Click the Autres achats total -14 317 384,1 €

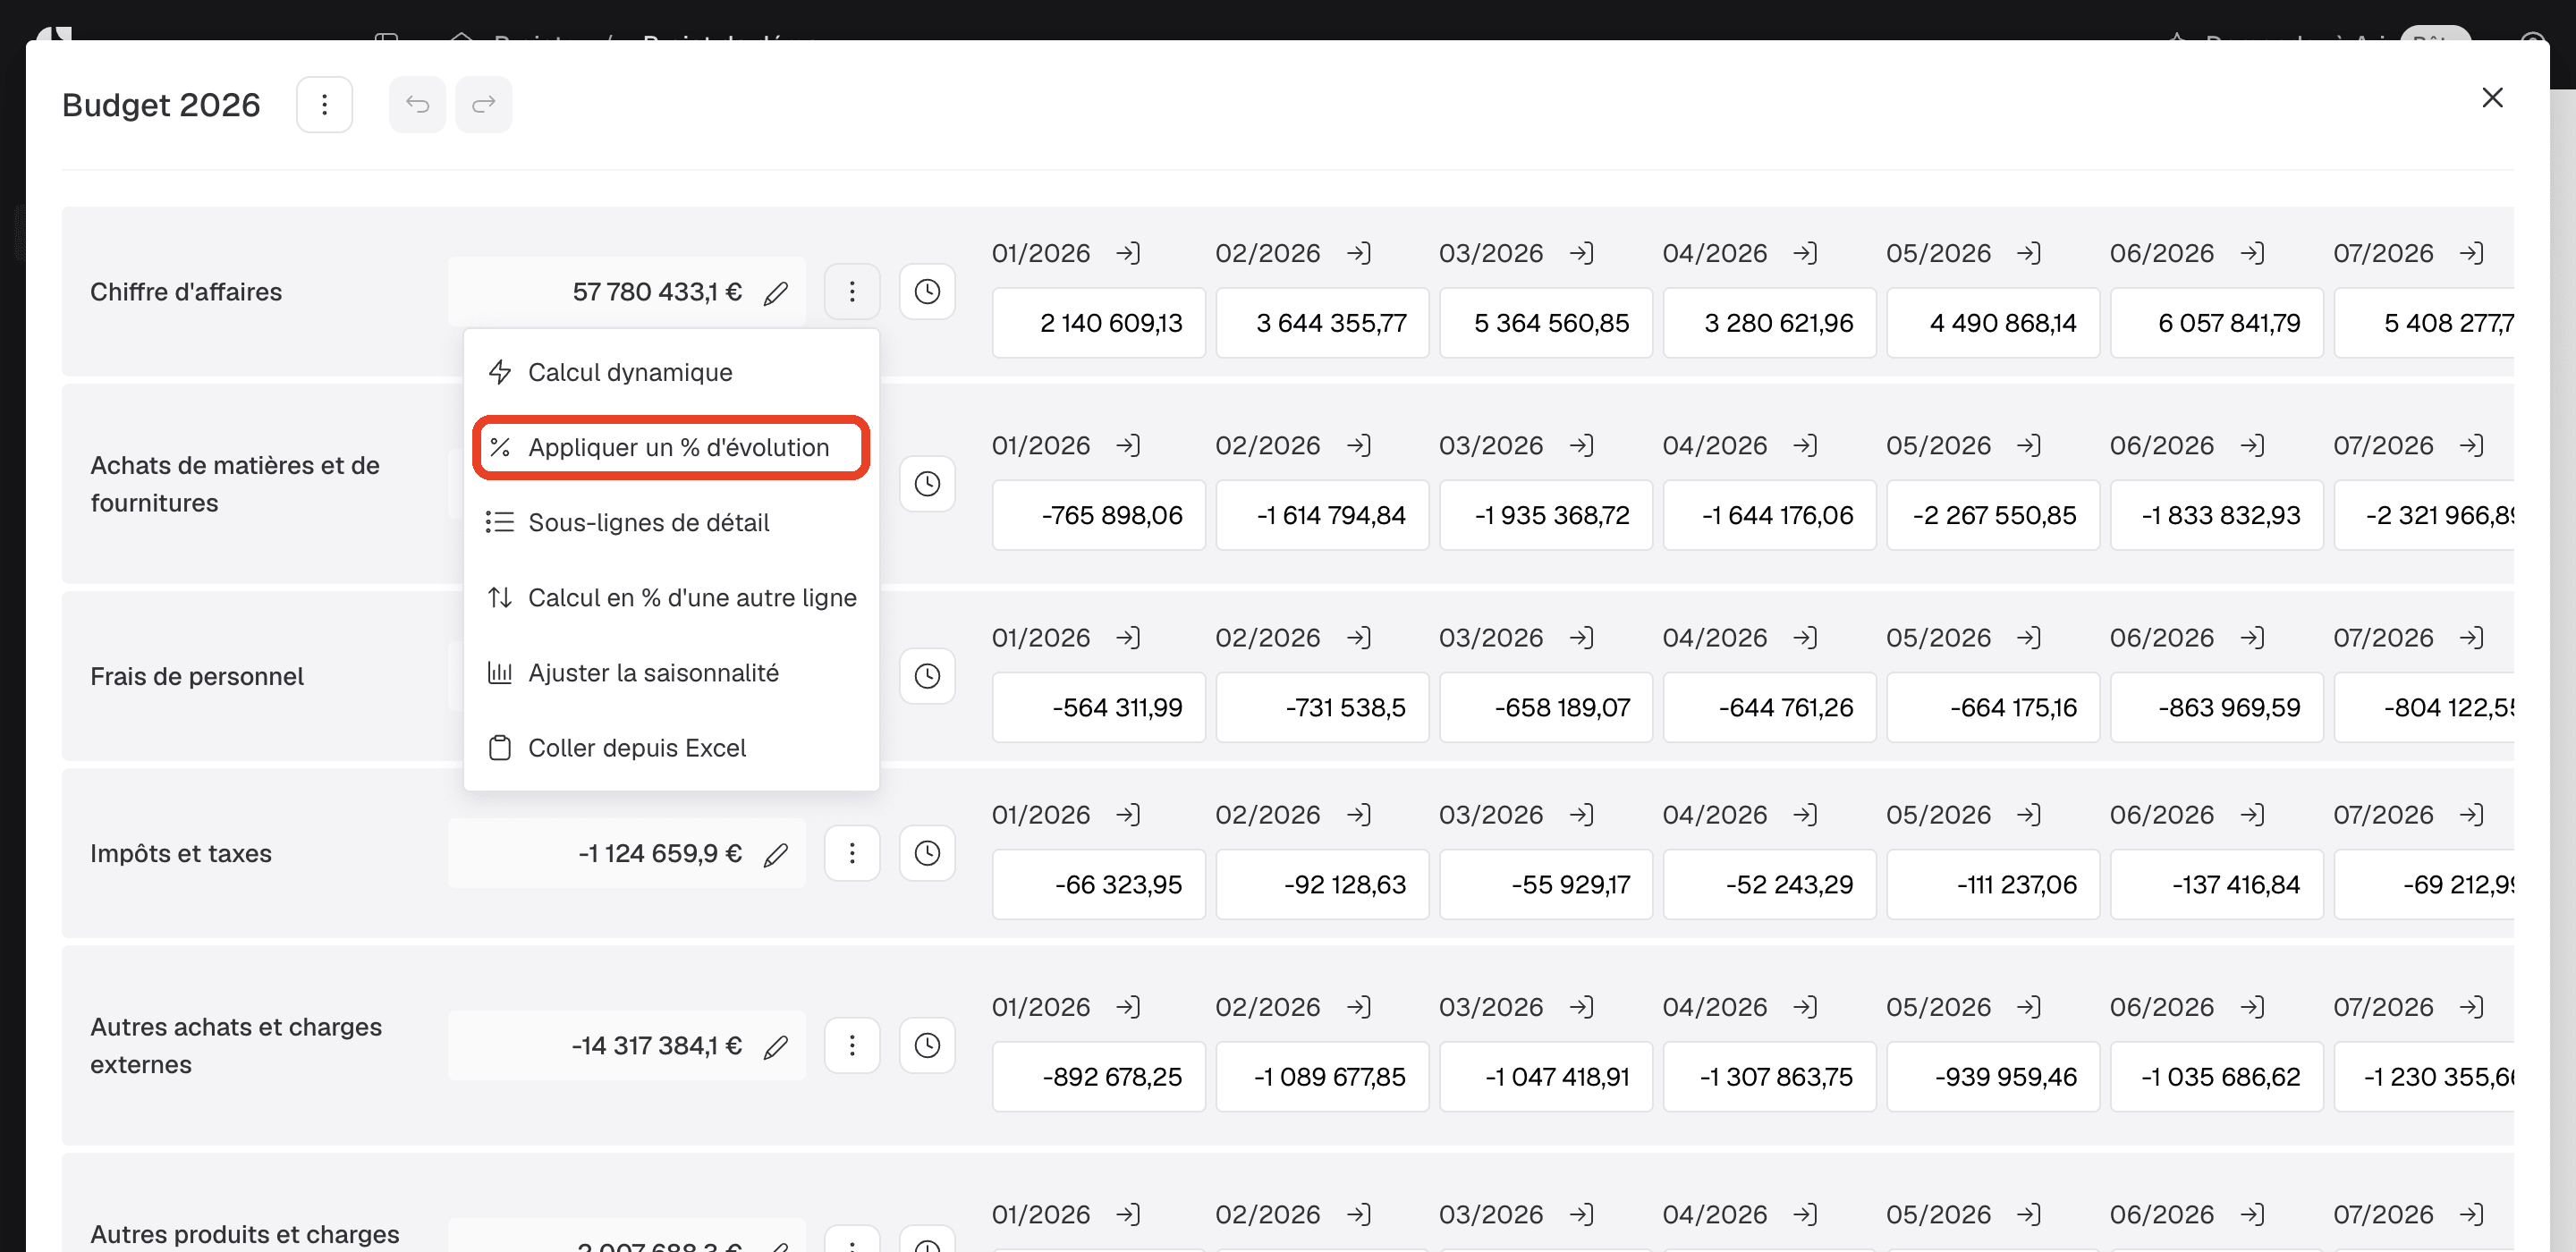pyautogui.click(x=657, y=1045)
